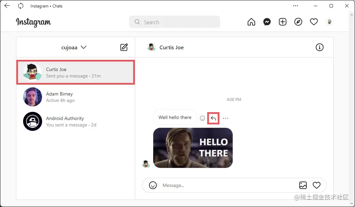Click the window scrollbar
Image resolution: width=355 pixels, height=207 pixels.
point(352,109)
